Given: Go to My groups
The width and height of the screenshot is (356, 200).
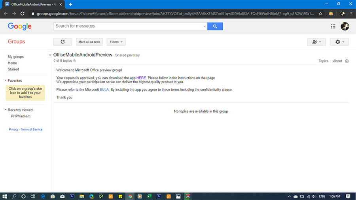Looking at the screenshot, I should coord(16,57).
